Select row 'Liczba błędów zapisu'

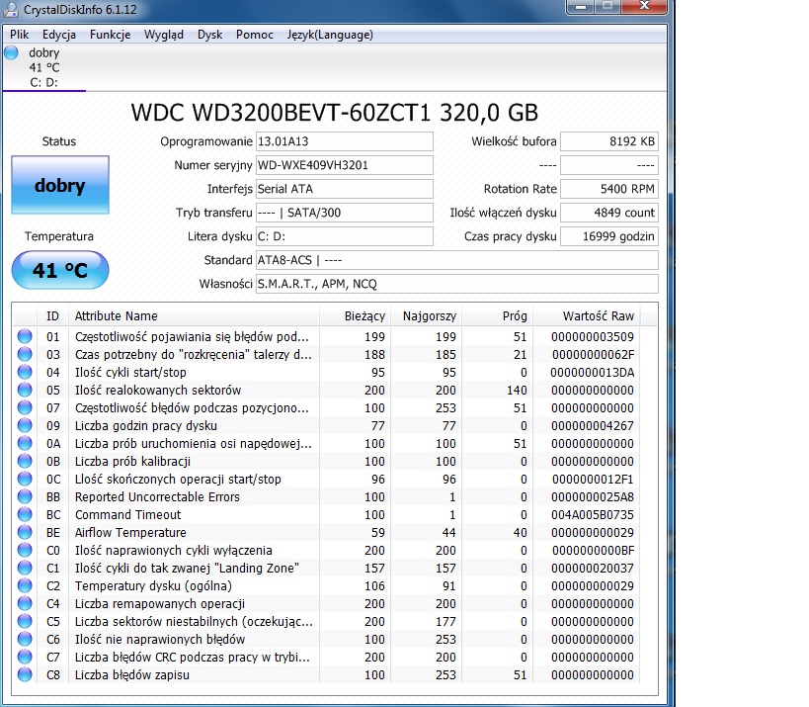[327, 675]
